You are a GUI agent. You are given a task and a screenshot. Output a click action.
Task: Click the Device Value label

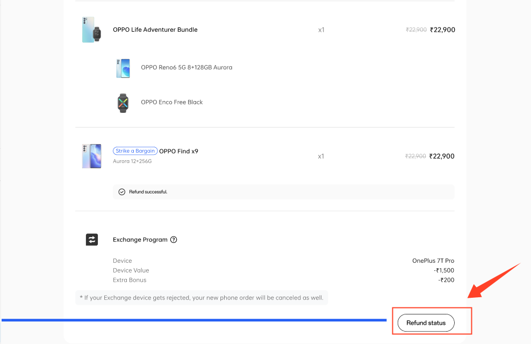pyautogui.click(x=131, y=270)
